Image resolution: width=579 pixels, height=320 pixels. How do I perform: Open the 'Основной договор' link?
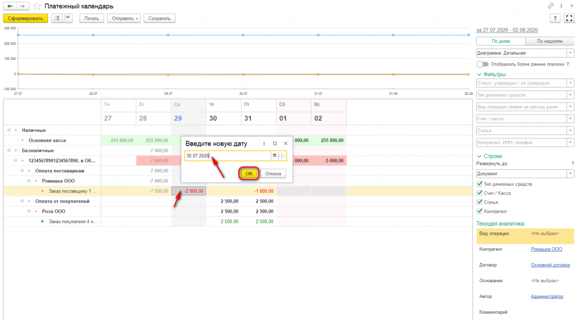[x=550, y=265]
